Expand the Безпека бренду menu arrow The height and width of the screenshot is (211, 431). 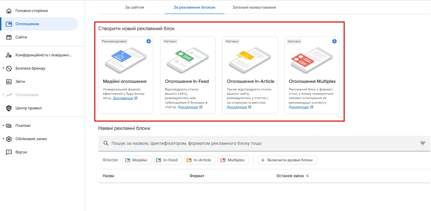tap(3, 69)
